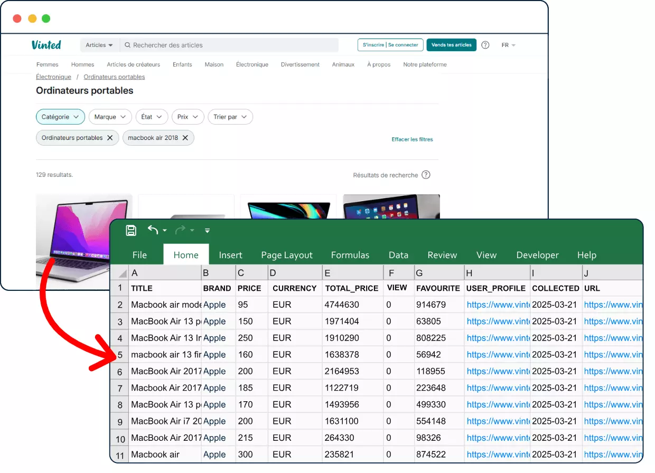
Task: Click the question mark beside Résultats de recherche
Action: click(x=426, y=174)
